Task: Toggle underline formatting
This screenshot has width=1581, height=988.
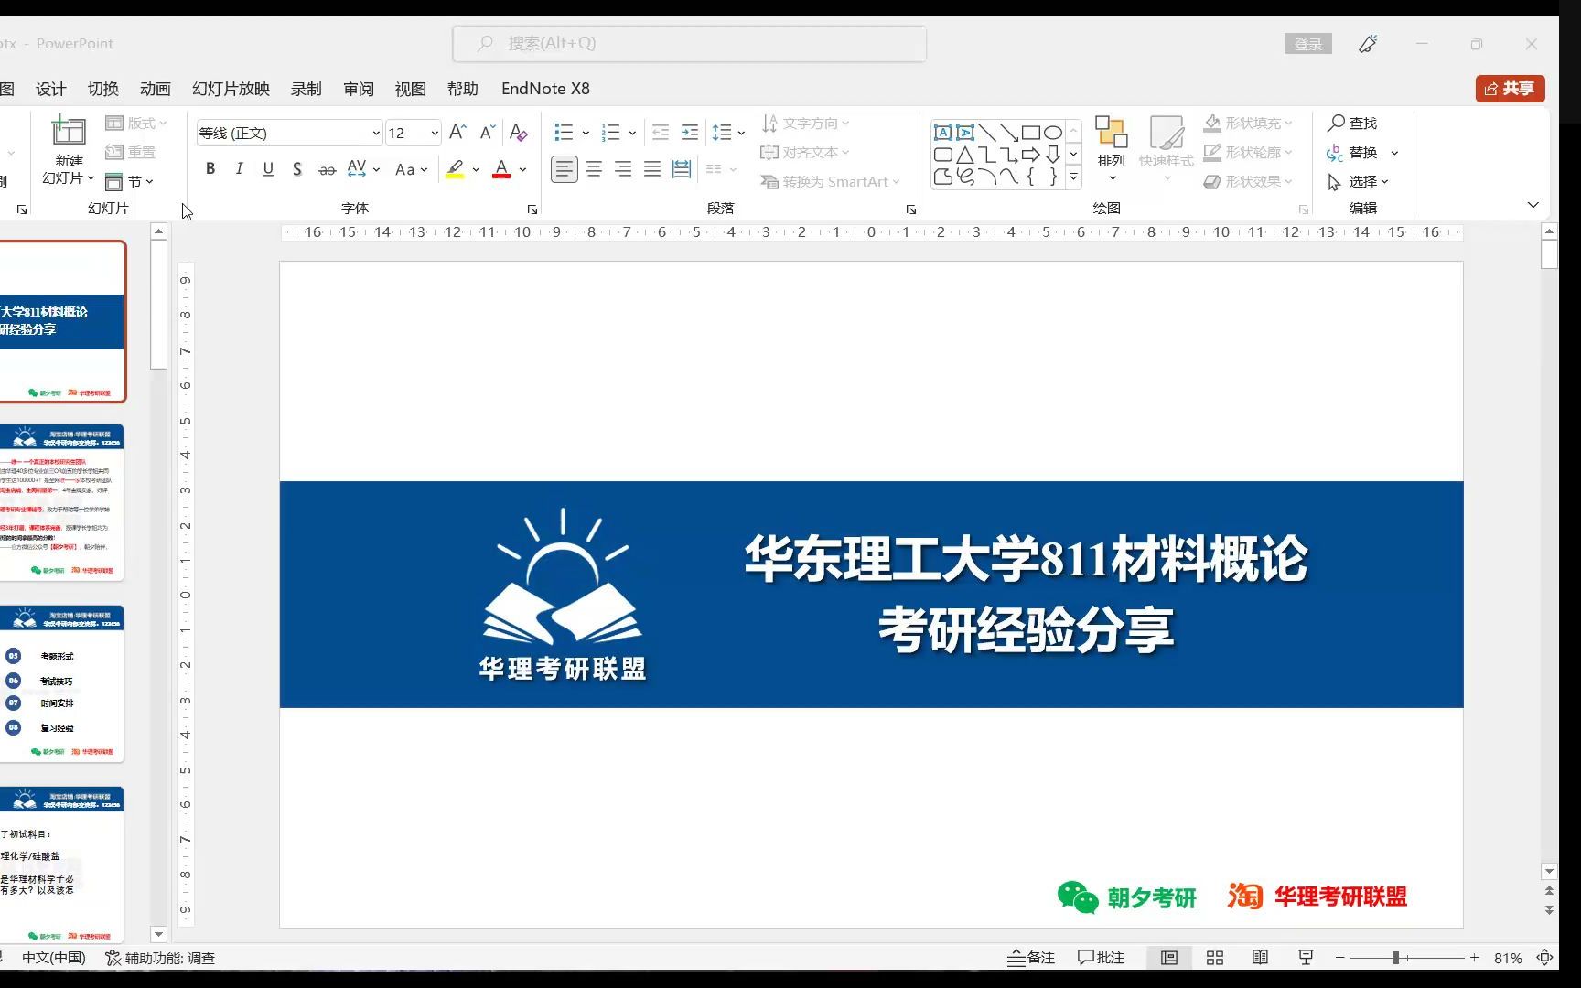Action: [268, 169]
